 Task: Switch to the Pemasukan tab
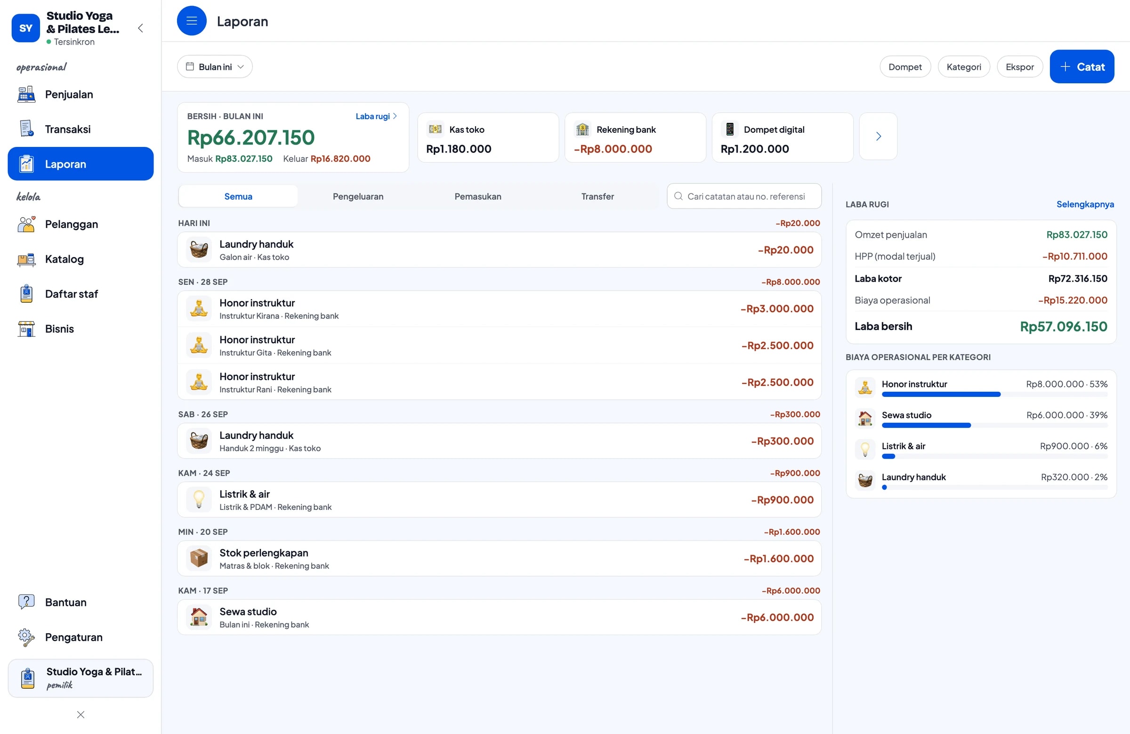477,196
